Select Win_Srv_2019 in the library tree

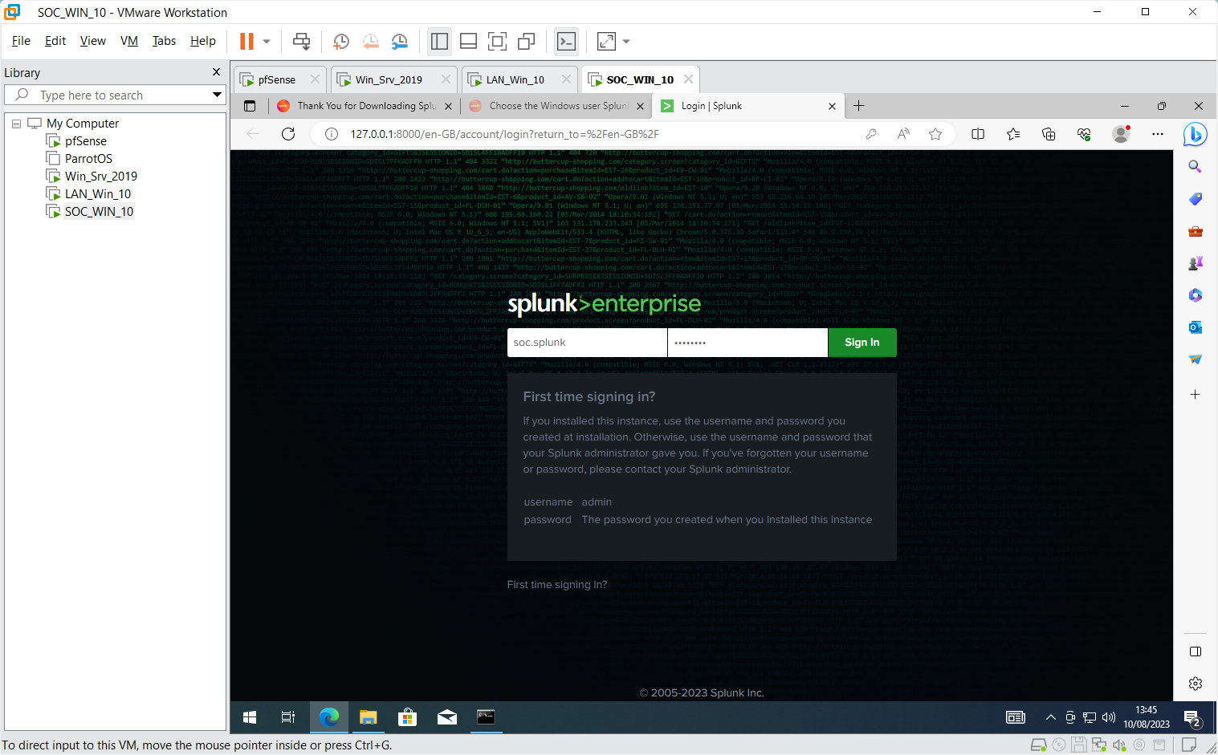pos(101,177)
